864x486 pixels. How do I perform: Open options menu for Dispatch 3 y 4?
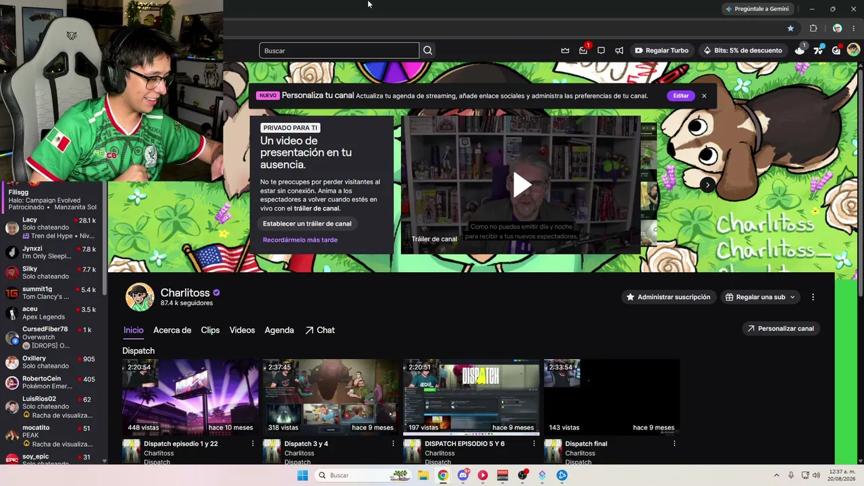394,443
